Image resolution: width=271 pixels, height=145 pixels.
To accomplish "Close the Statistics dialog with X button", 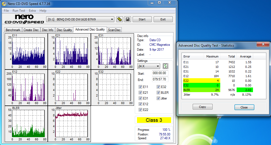I will [x=263, y=44].
